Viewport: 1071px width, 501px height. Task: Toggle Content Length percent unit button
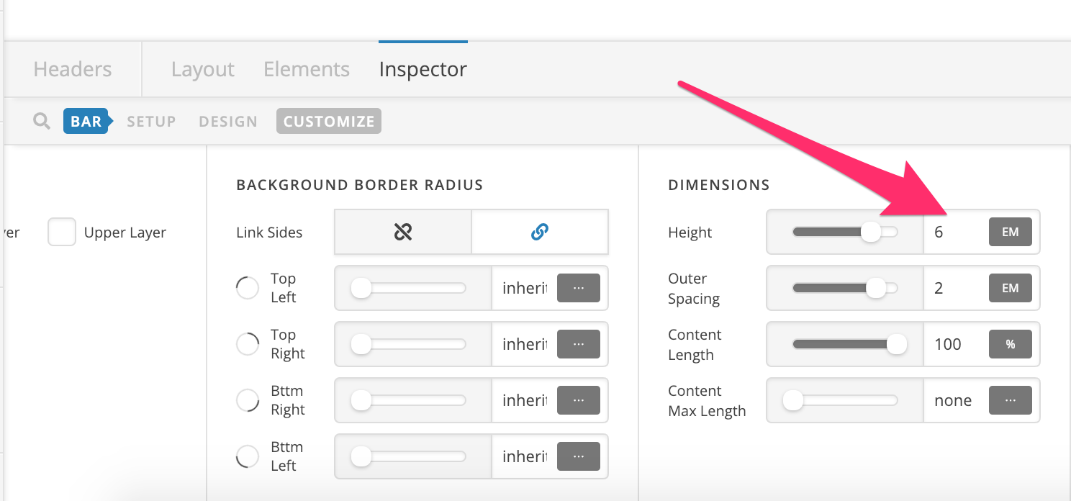pos(1011,344)
